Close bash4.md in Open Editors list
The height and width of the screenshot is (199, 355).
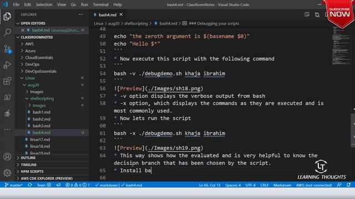(x=23, y=30)
